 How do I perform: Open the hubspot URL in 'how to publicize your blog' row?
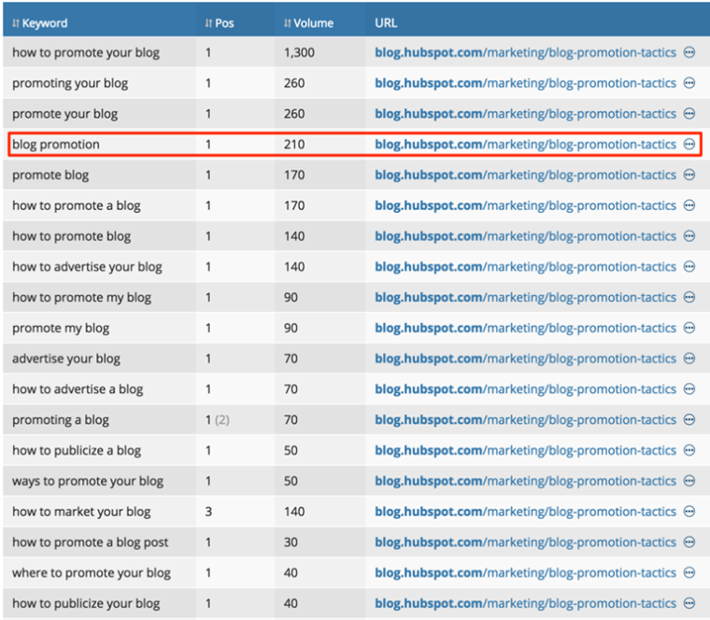click(x=525, y=603)
